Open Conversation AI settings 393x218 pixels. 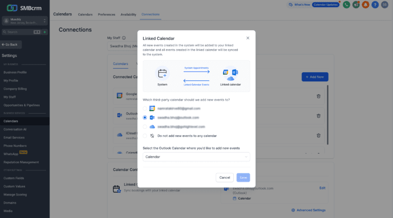point(15,129)
